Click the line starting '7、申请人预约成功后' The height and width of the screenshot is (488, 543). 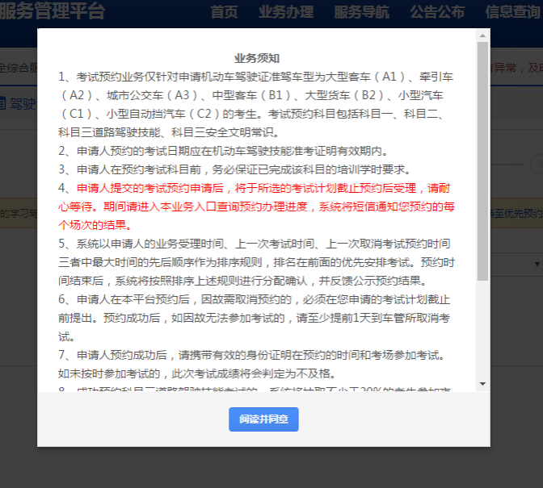(252, 355)
